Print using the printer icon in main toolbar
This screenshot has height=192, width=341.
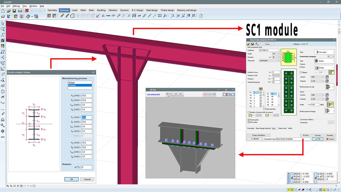point(20,11)
